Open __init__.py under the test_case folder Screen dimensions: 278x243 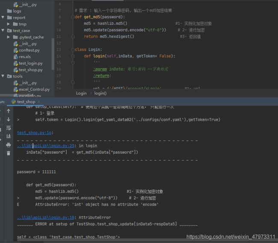(x=25, y=44)
